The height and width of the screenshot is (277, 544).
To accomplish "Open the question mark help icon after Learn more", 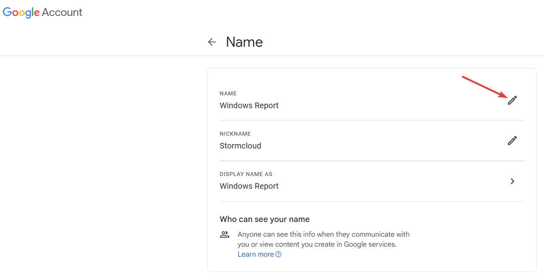I will click(x=278, y=254).
